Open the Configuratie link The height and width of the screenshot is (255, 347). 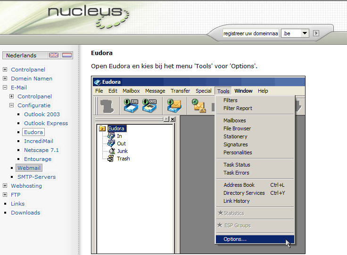coord(34,105)
